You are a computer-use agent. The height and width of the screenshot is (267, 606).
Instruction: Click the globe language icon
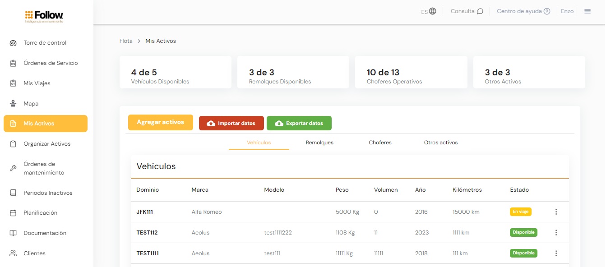433,11
